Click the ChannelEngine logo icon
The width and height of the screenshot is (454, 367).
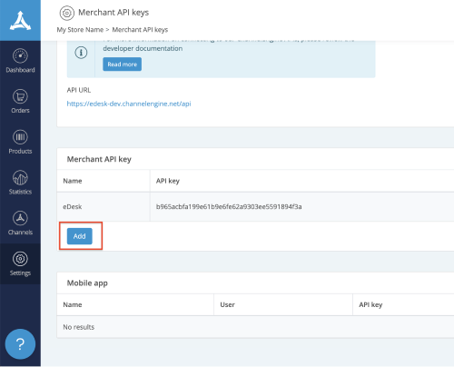coord(20,21)
